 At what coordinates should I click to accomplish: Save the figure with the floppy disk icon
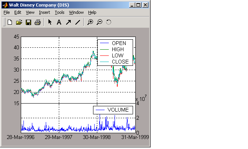tap(28, 22)
